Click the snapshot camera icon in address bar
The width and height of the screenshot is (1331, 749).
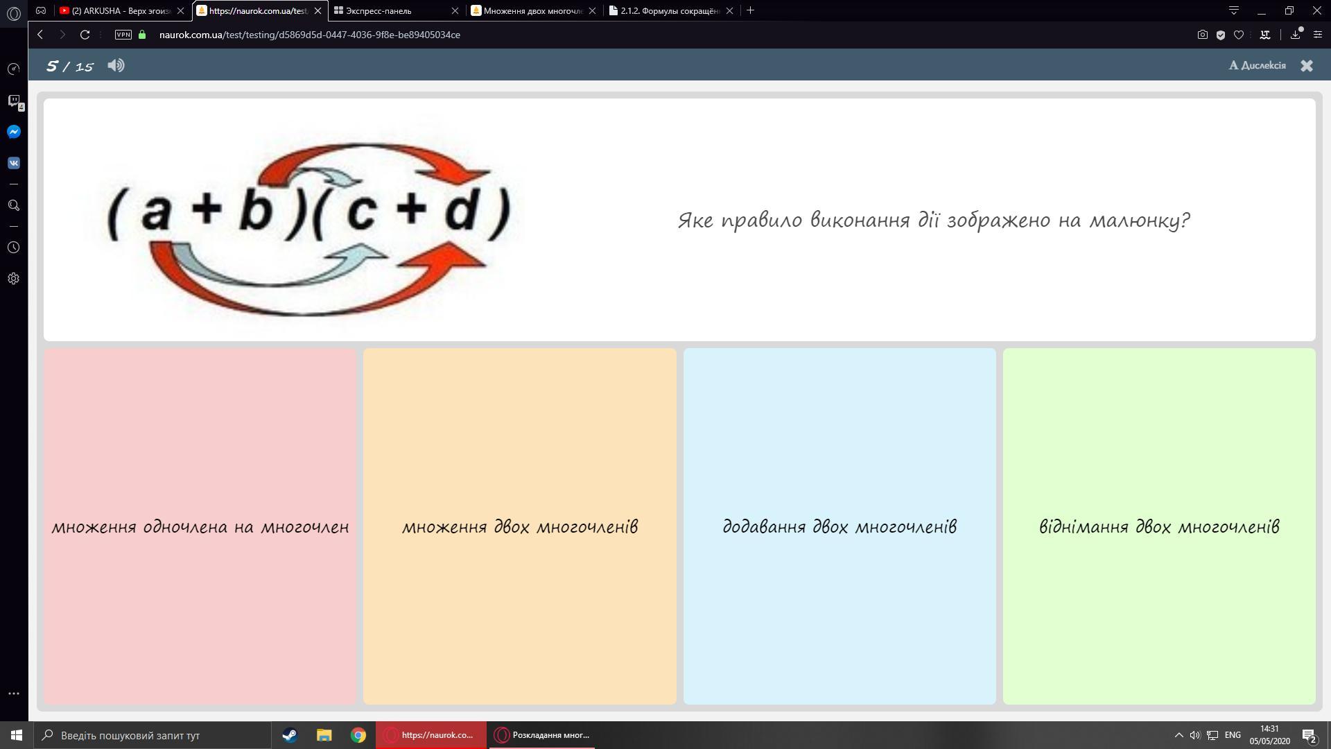point(1202,35)
